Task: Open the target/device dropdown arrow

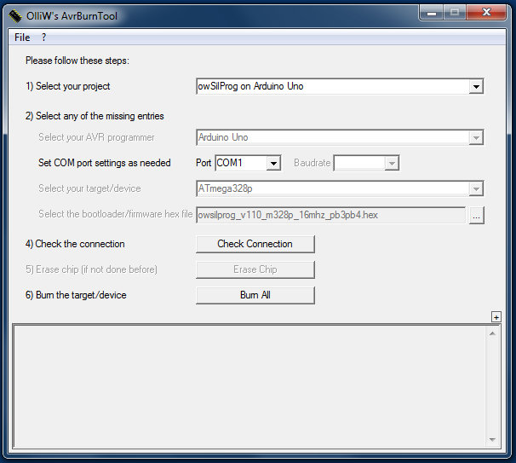Action: [x=476, y=188]
